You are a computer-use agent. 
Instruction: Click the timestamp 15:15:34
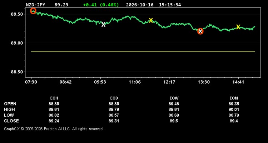pos(170,5)
